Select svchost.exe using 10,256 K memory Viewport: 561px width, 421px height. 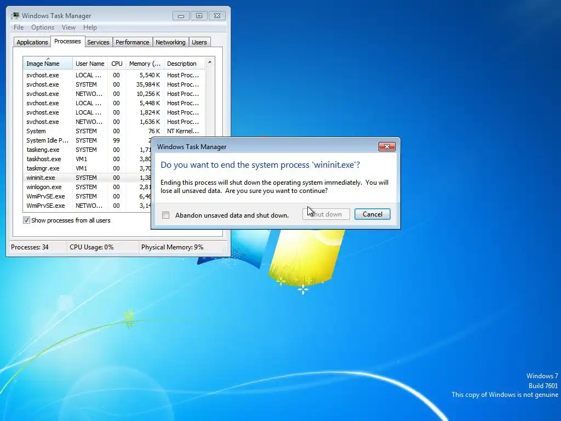tap(114, 94)
